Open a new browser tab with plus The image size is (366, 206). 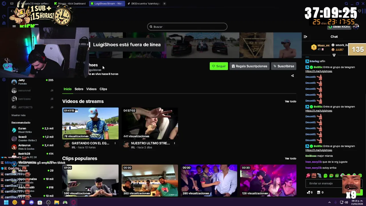click(x=164, y=3)
